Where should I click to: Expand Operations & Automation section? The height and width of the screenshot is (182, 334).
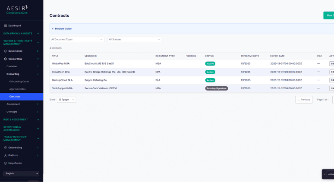pos(38,129)
